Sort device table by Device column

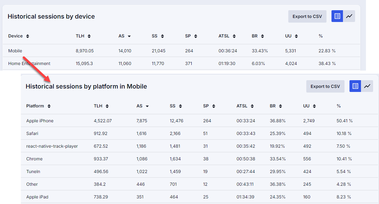28,36
